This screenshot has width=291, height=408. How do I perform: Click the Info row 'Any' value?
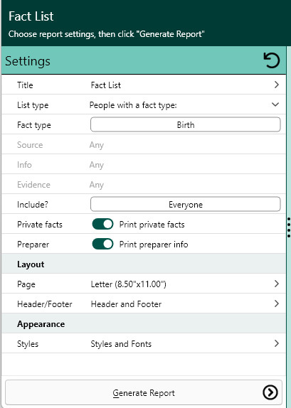[x=97, y=165]
